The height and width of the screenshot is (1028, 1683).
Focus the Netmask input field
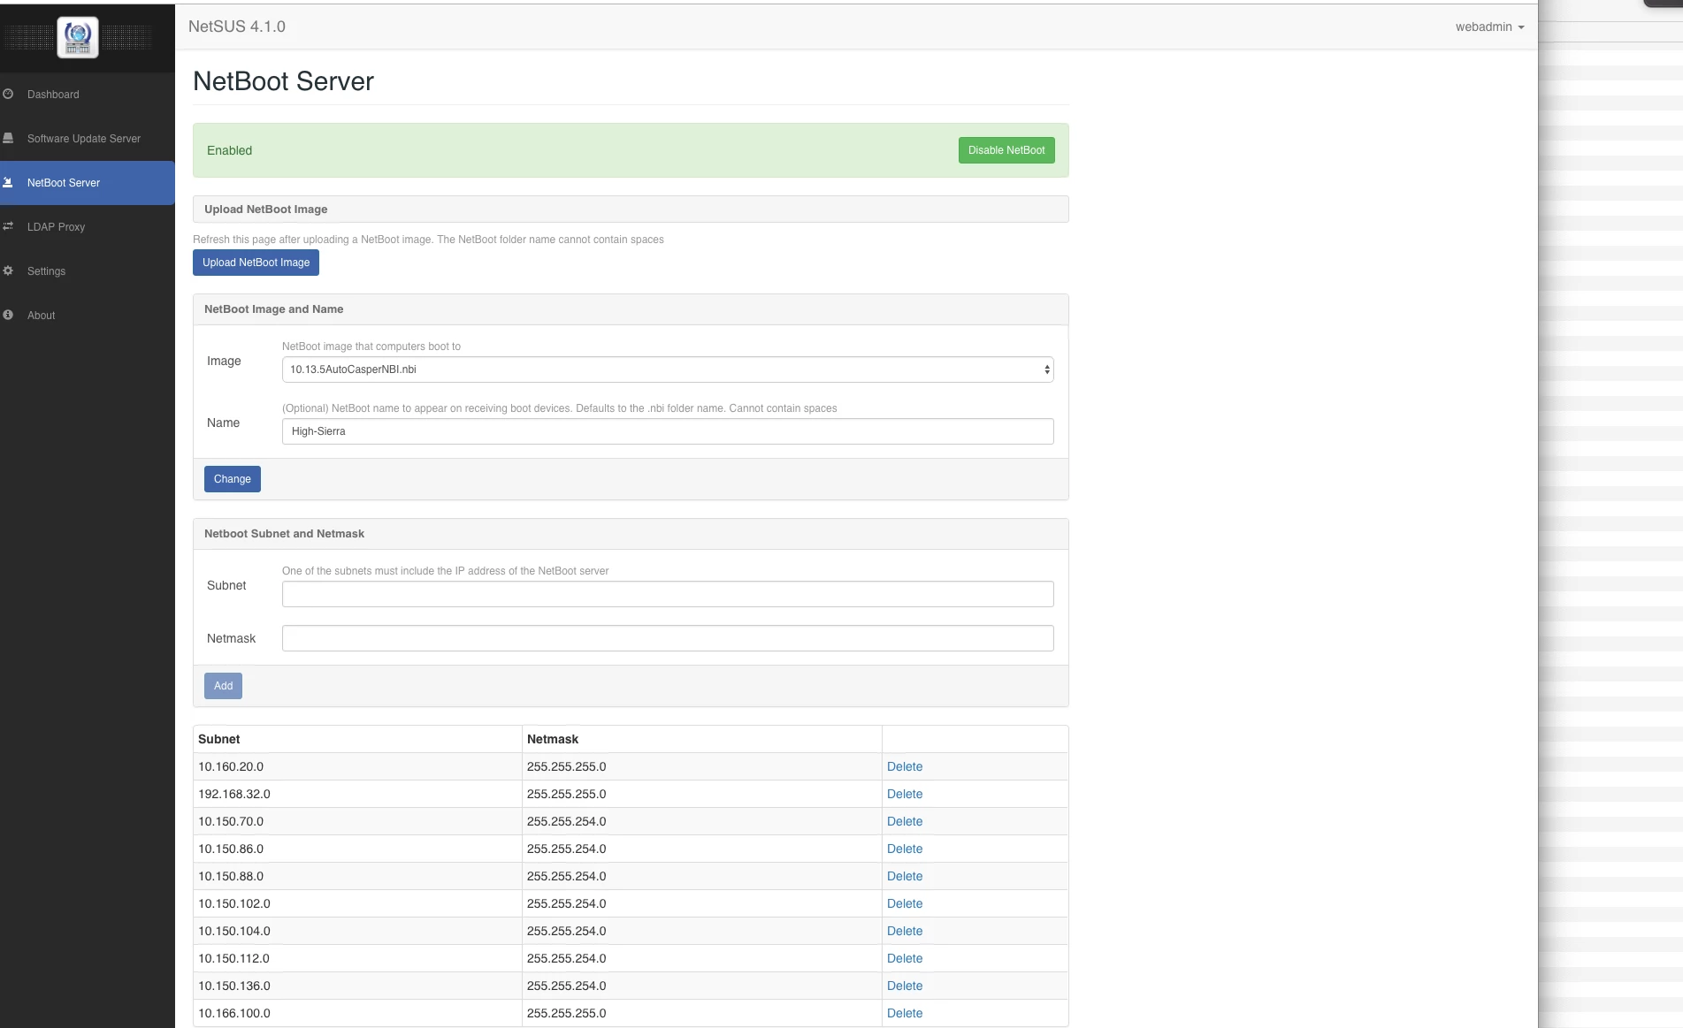point(668,638)
